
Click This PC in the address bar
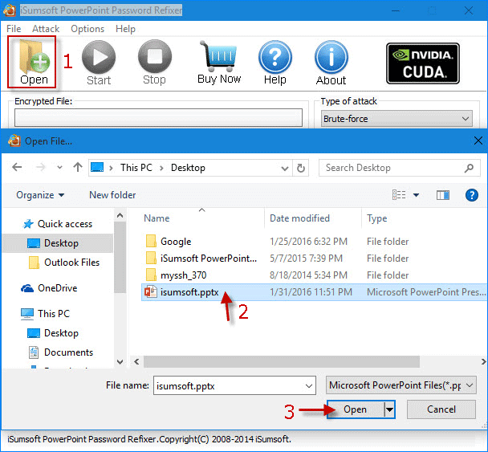136,168
